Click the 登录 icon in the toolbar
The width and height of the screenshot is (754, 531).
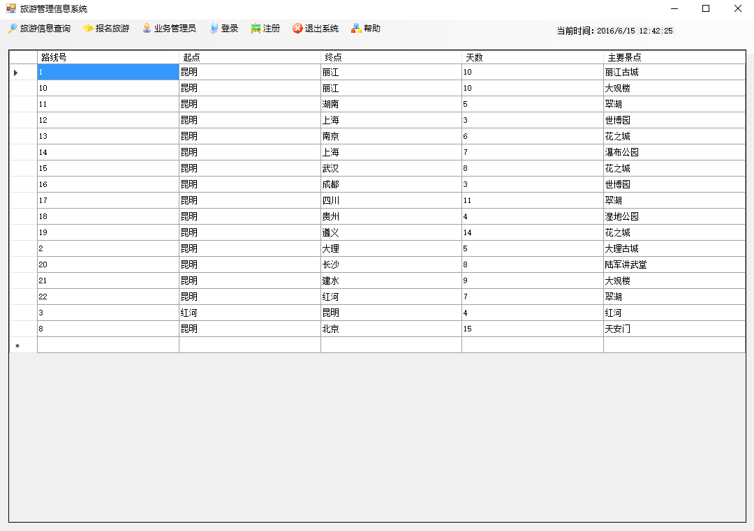point(214,29)
